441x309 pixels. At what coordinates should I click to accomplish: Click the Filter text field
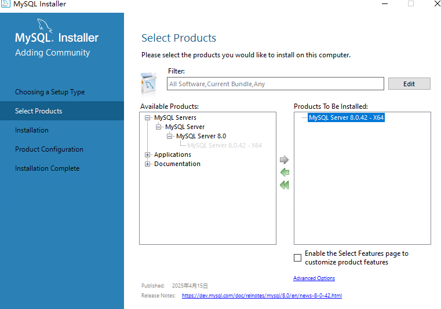click(275, 84)
